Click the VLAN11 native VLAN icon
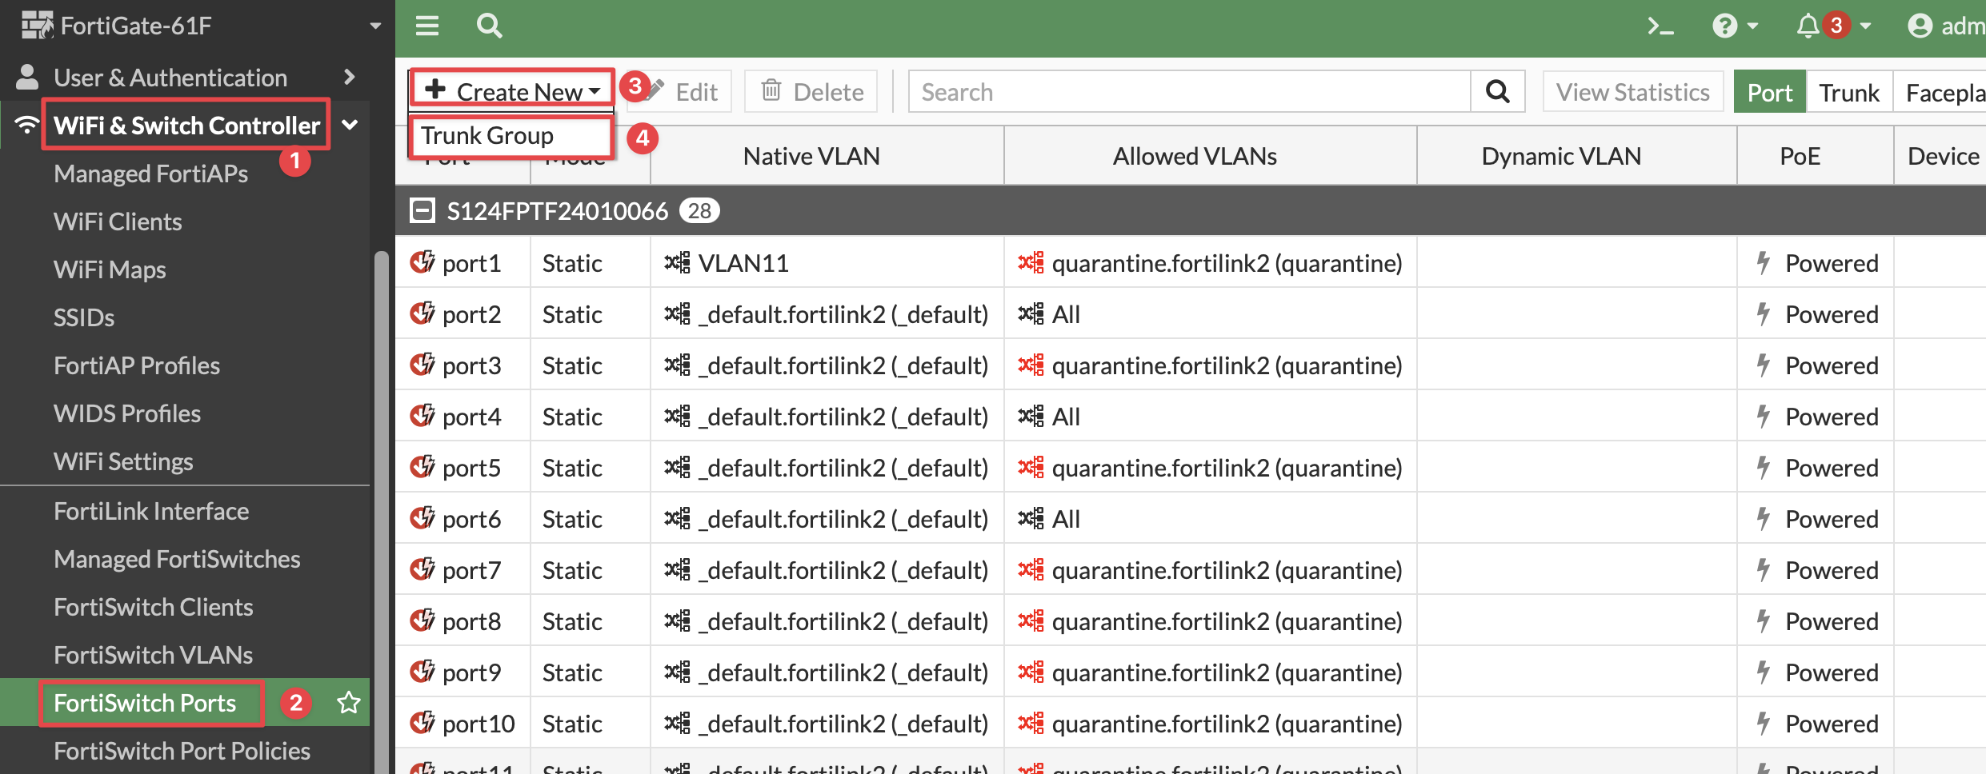Screen dimensions: 1986x774 point(677,262)
